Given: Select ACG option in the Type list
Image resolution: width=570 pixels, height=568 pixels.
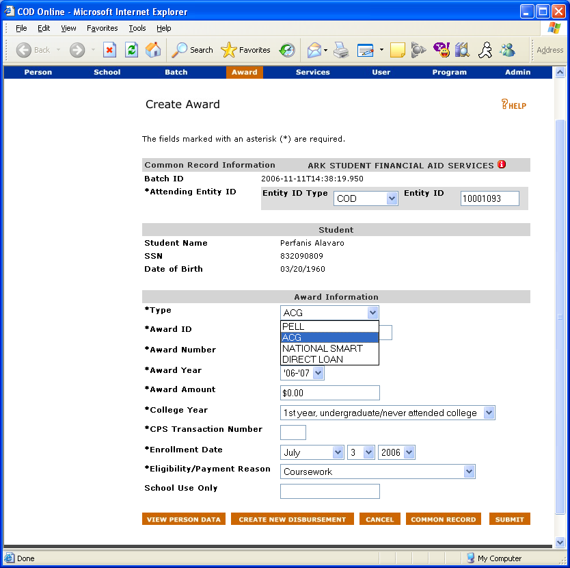Looking at the screenshot, I should (x=329, y=337).
